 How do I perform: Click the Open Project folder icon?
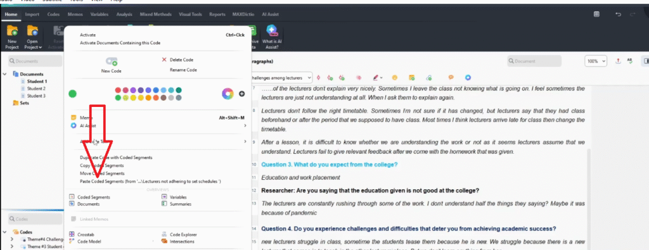coord(32,32)
